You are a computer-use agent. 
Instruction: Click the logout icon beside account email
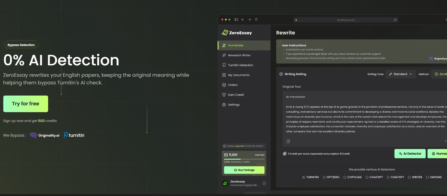coord(264,183)
